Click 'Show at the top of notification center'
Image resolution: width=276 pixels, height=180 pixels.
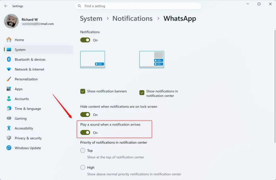115,157
